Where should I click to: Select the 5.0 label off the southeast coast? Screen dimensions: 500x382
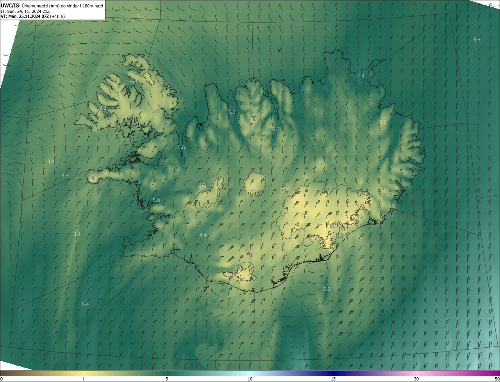(x=327, y=289)
